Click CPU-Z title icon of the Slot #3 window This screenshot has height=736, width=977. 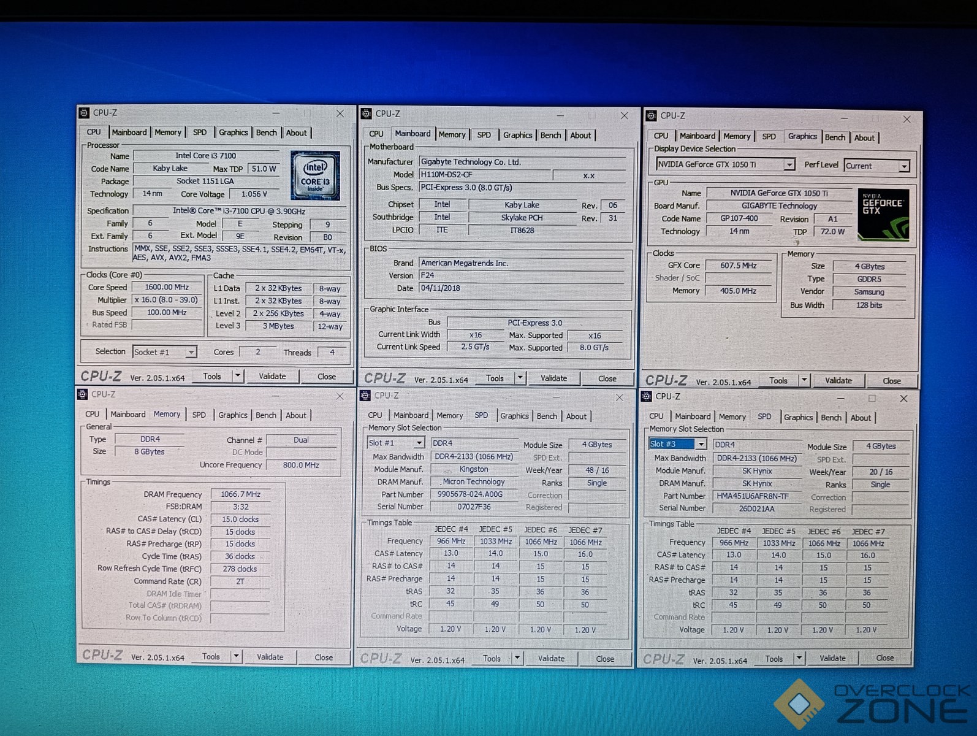tap(647, 397)
